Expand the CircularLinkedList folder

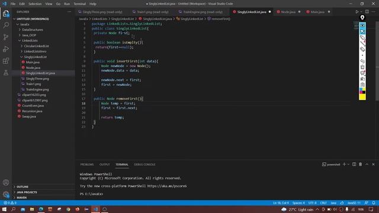[x=22, y=46]
